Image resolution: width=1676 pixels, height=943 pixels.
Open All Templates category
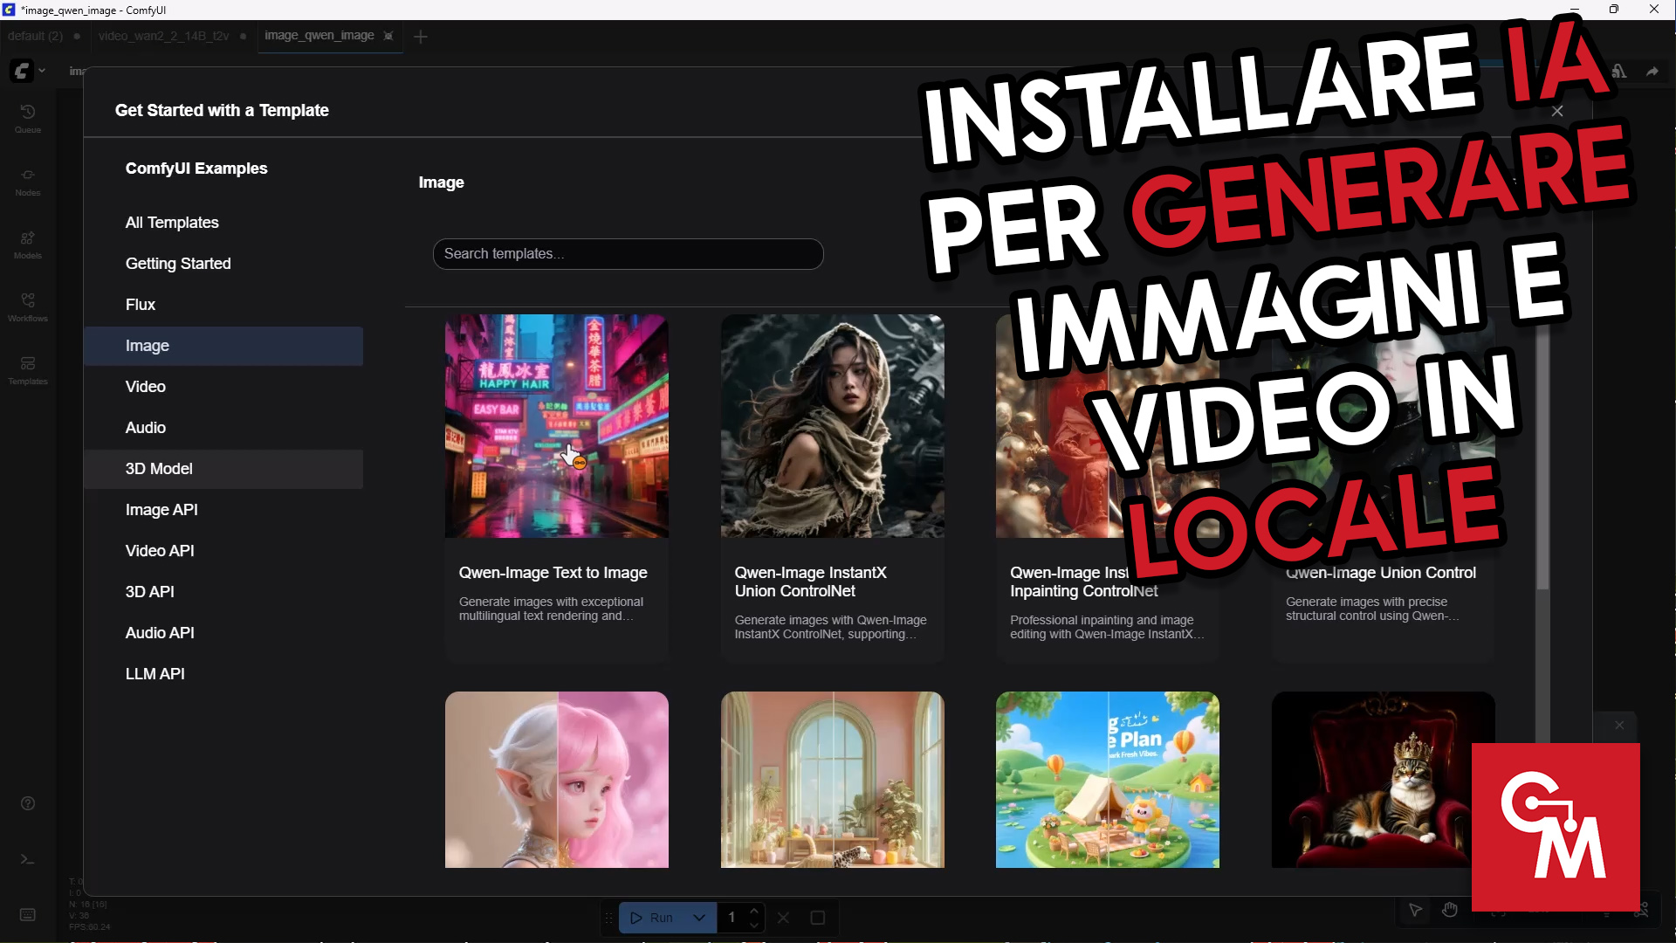pos(172,223)
